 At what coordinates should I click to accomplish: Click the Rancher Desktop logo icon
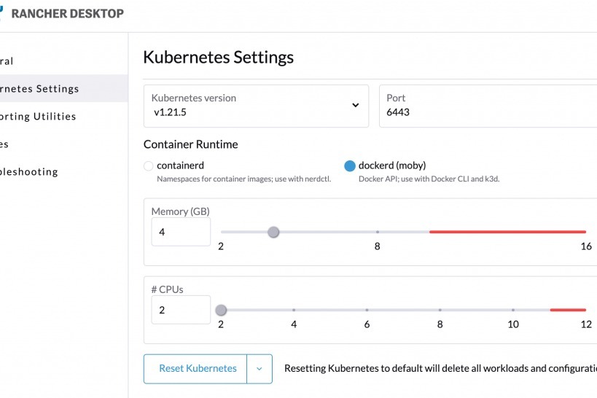pyautogui.click(x=3, y=13)
